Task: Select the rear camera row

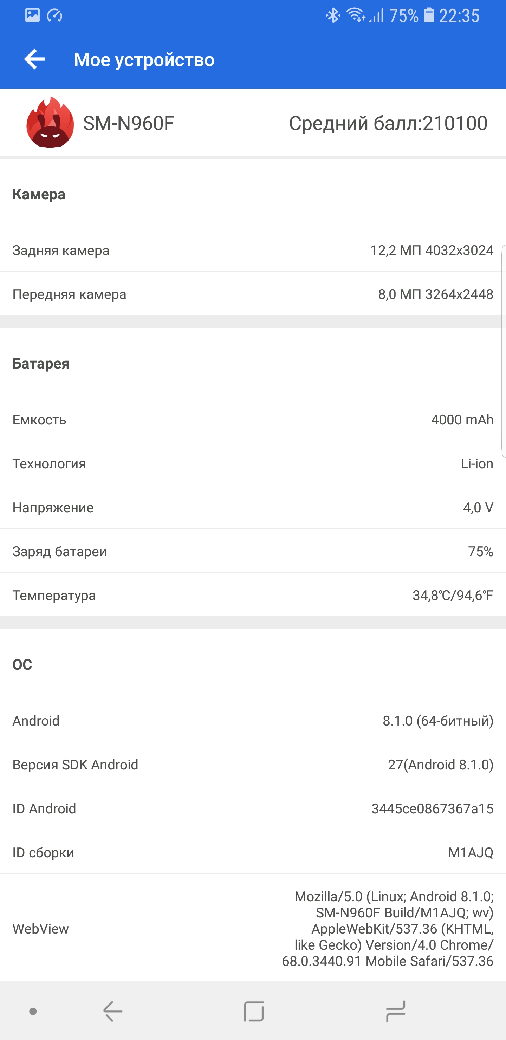Action: [253, 250]
